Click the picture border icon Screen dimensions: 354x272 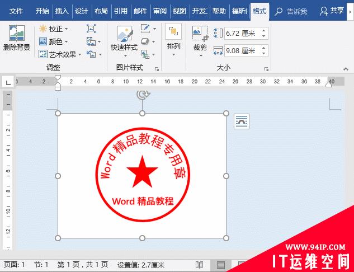click(145, 29)
